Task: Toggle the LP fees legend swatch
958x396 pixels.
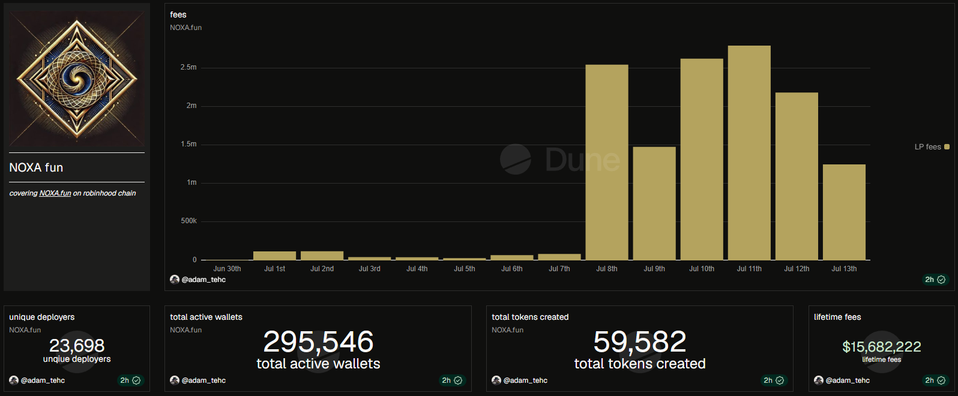Action: tap(947, 146)
